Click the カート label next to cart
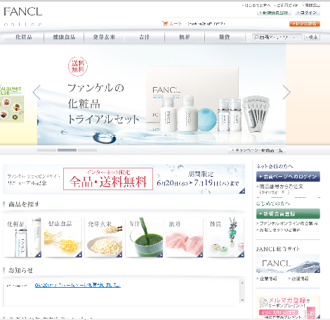Viewport: 330px width, 320px height. click(176, 24)
